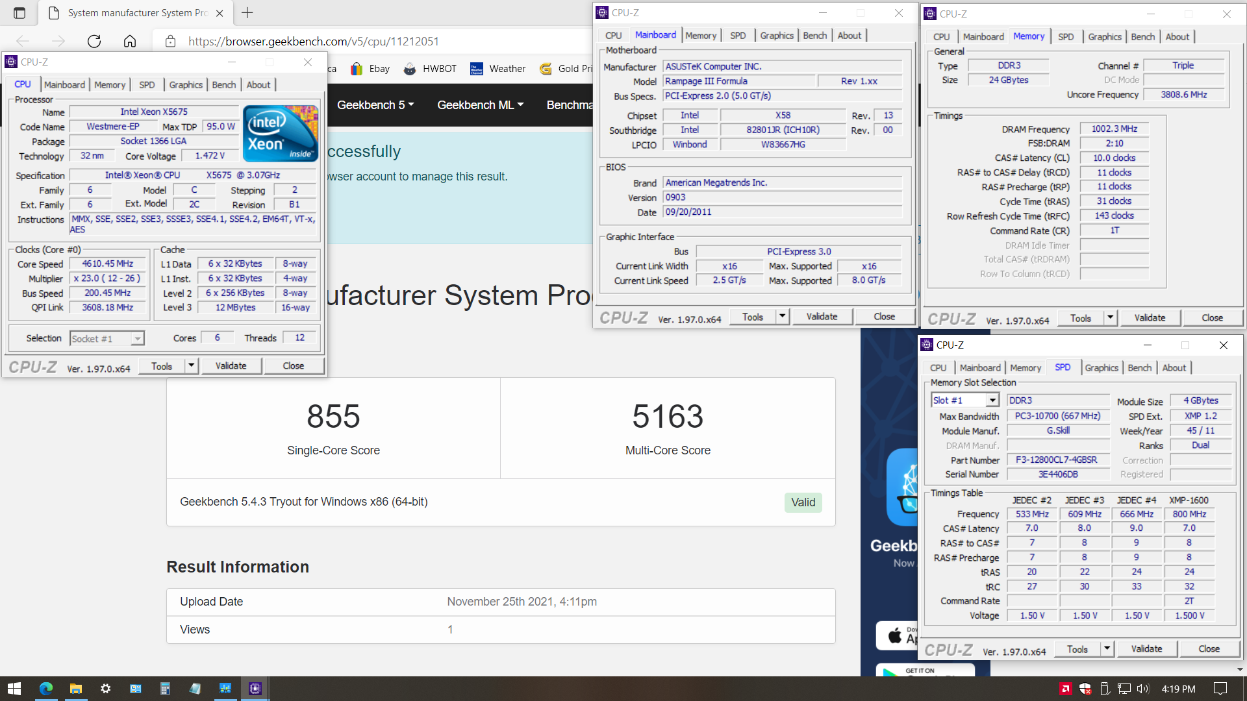Open Graphics tab in the CPU window
Viewport: 1247px width, 701px height.
(x=186, y=85)
